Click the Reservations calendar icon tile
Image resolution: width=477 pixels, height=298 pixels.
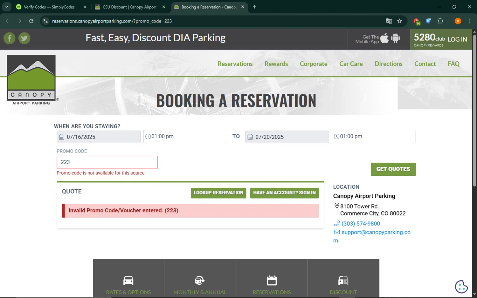tap(272, 281)
